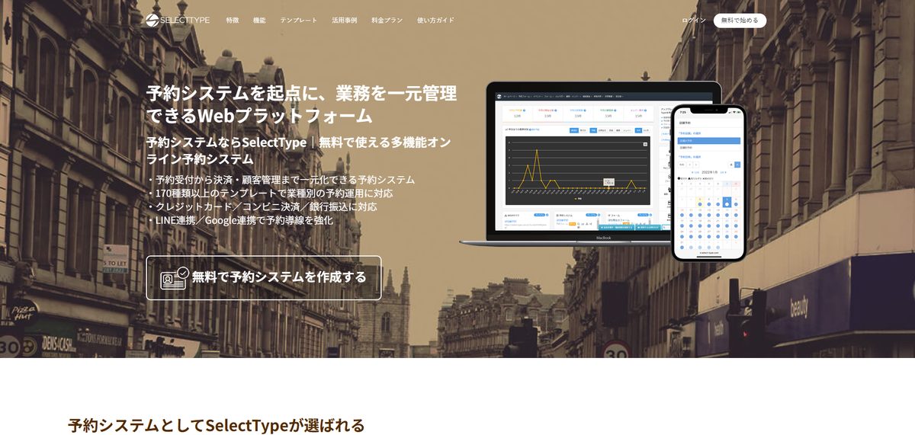
Task: Click the SELECTTYPE logo
Action: (x=178, y=20)
